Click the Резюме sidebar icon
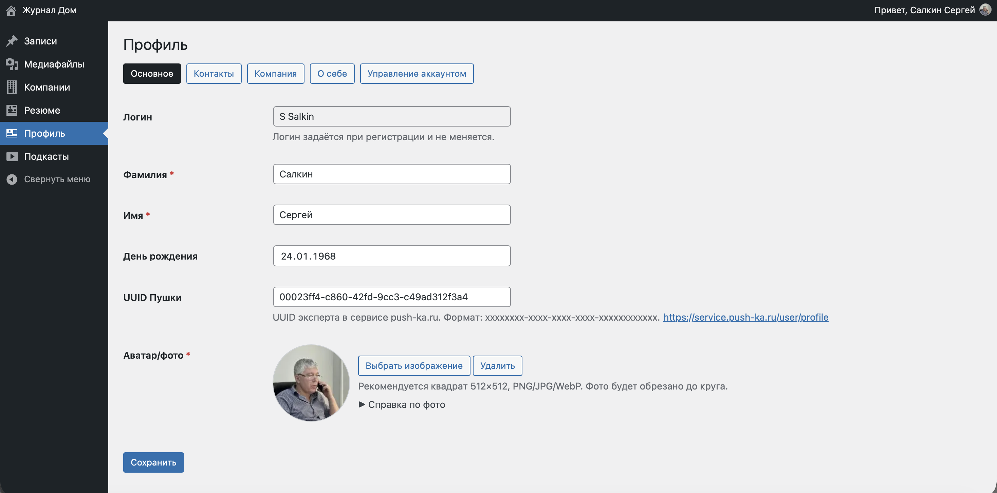 click(12, 110)
